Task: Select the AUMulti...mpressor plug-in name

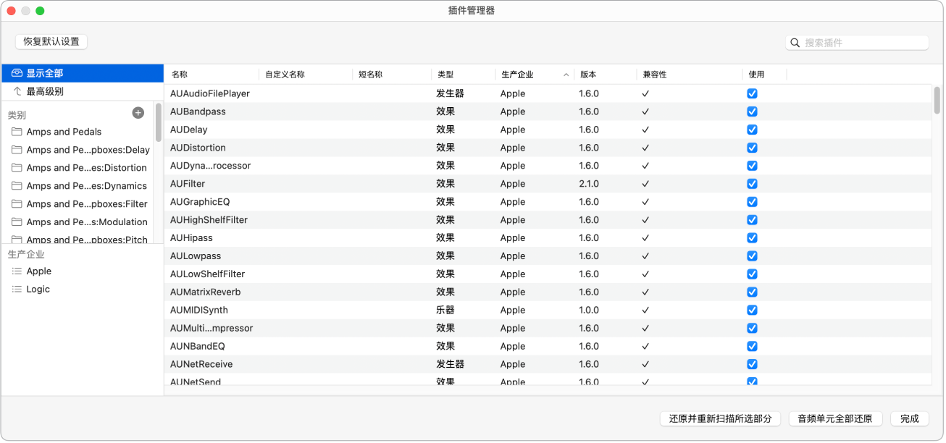Action: point(212,328)
